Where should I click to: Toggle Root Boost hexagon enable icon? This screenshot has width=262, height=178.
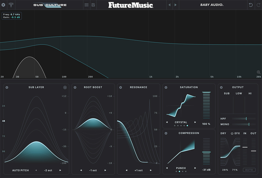pos(75,87)
